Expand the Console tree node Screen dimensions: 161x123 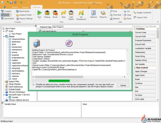tap(7, 97)
